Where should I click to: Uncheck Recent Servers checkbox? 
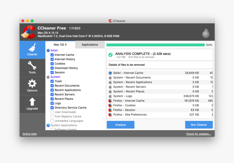(52, 94)
